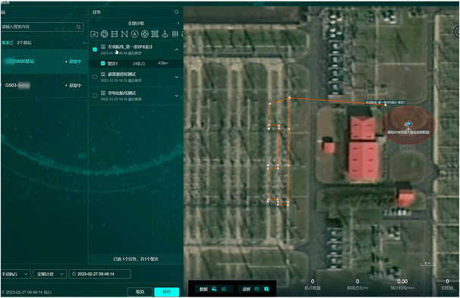Open the manual execution dropdown

15,274
